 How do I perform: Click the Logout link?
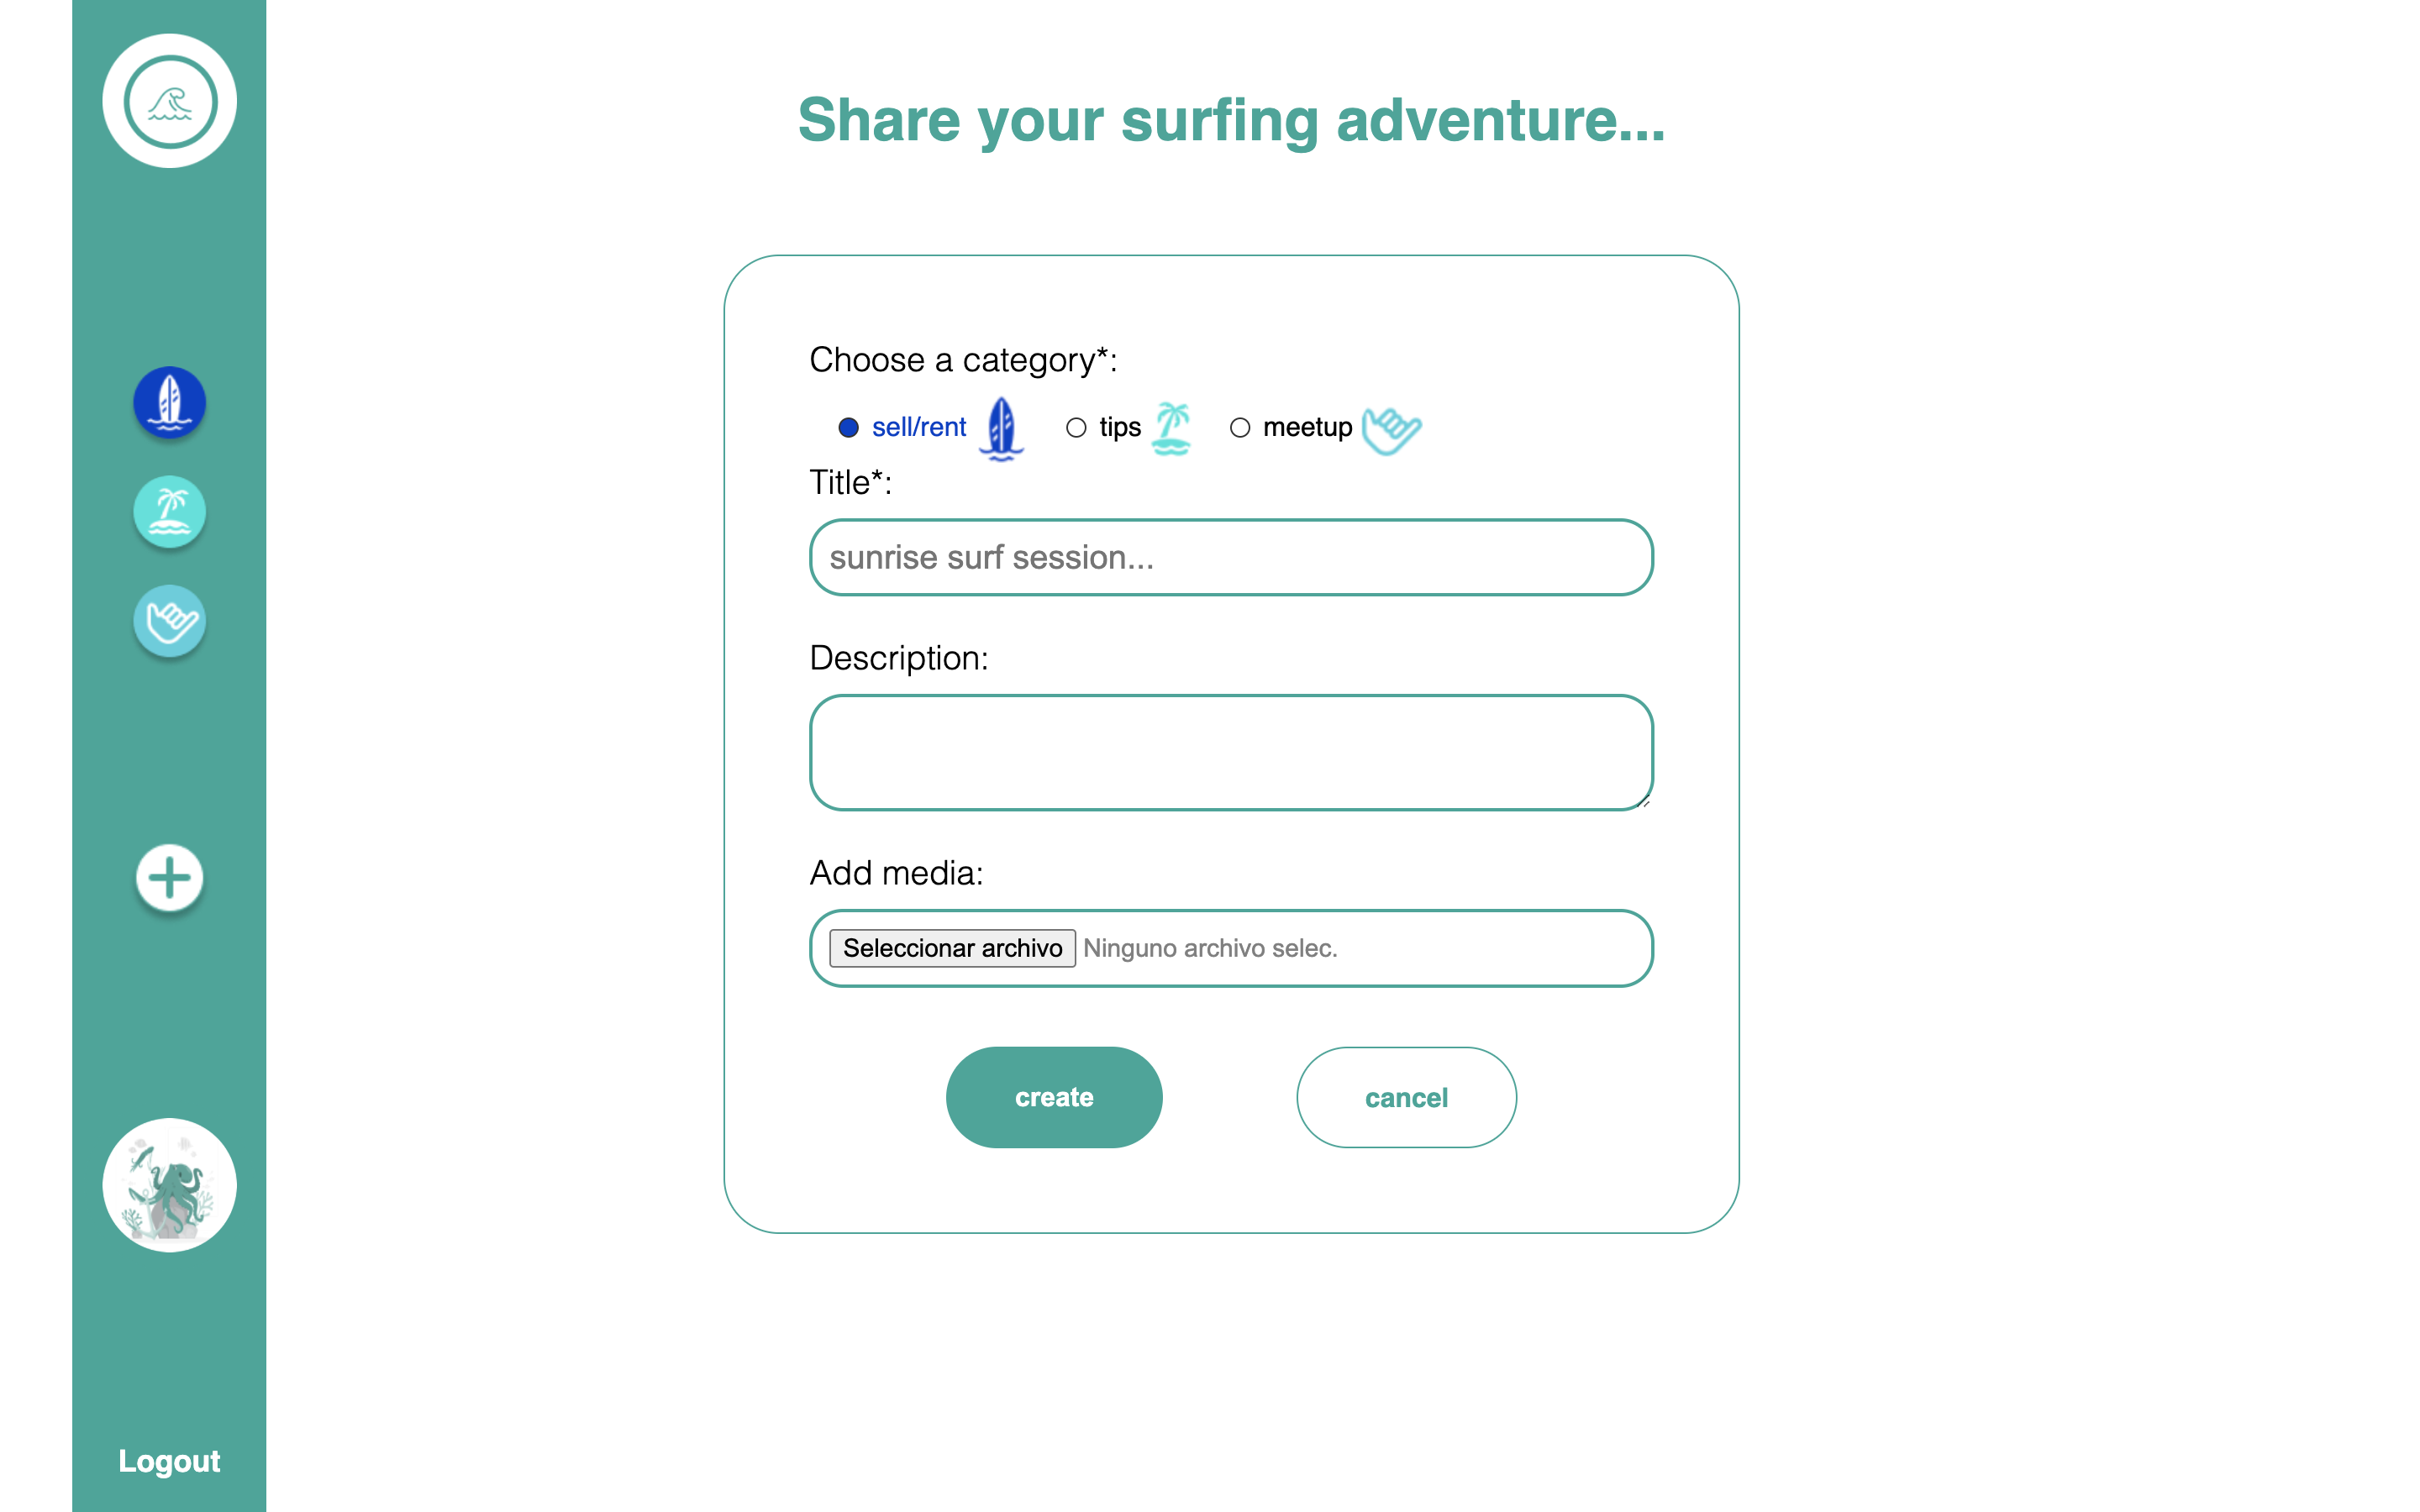pyautogui.click(x=169, y=1461)
